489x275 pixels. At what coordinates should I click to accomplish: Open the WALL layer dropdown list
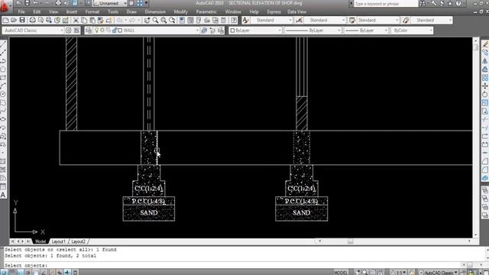pos(147,31)
